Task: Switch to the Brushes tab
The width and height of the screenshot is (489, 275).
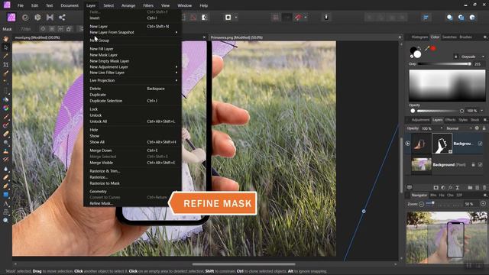Action: pyautogui.click(x=465, y=37)
